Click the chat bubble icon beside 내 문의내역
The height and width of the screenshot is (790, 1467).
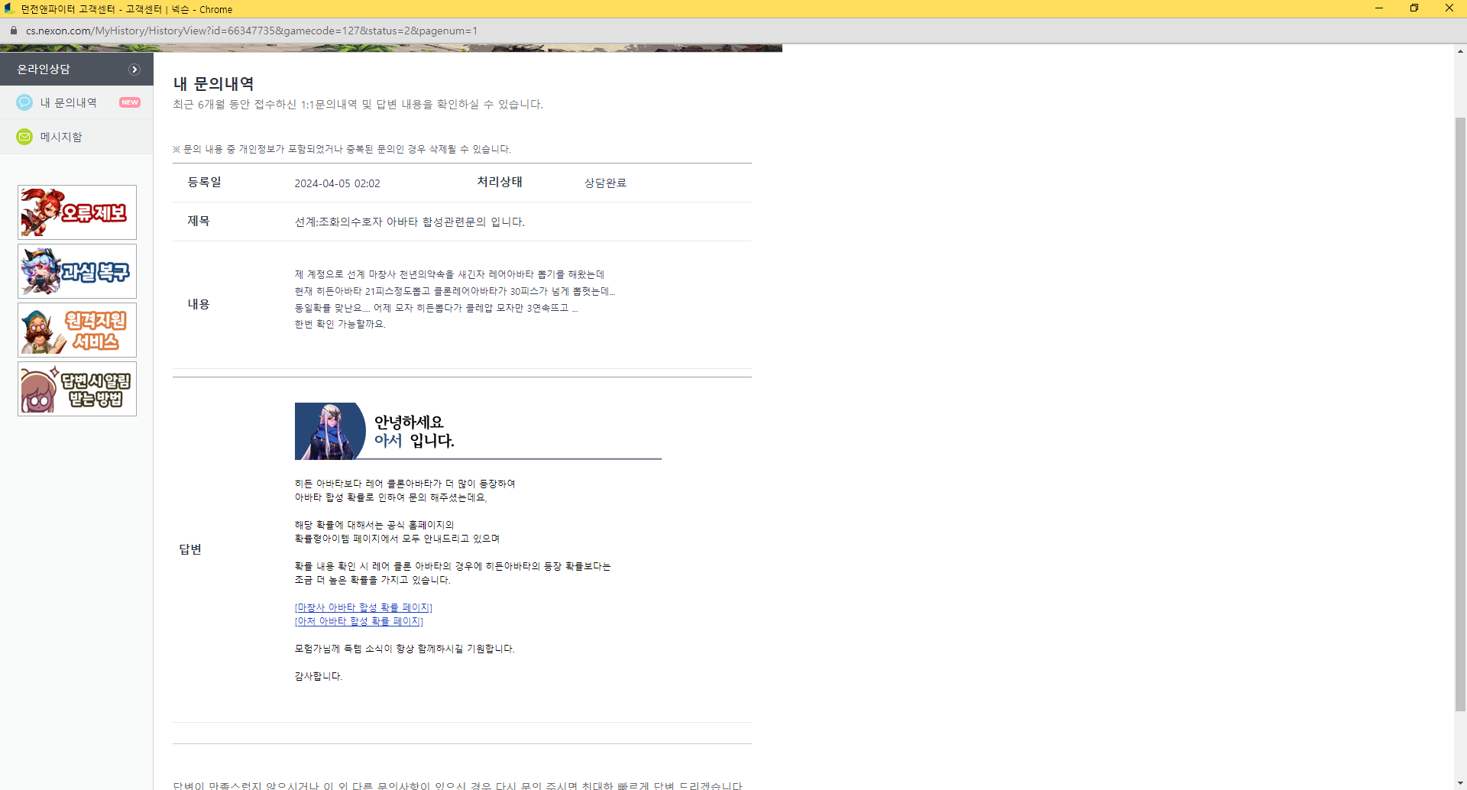[24, 102]
